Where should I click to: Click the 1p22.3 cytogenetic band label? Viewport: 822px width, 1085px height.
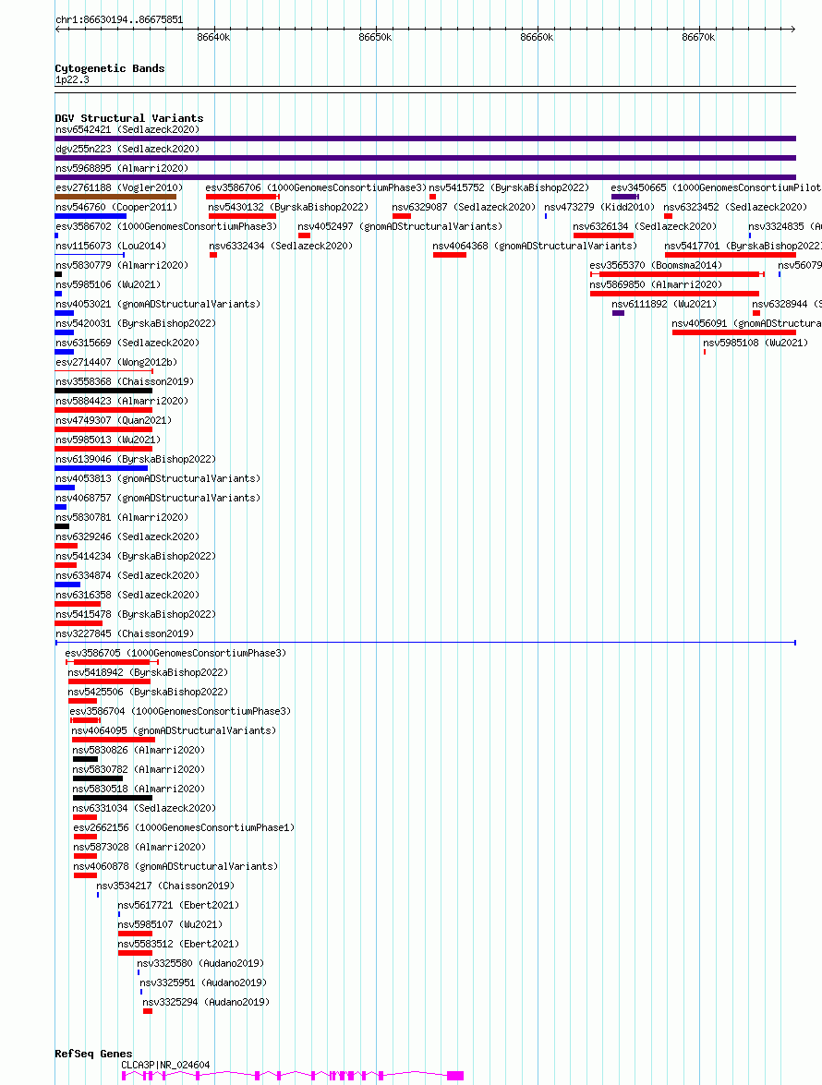(72, 79)
